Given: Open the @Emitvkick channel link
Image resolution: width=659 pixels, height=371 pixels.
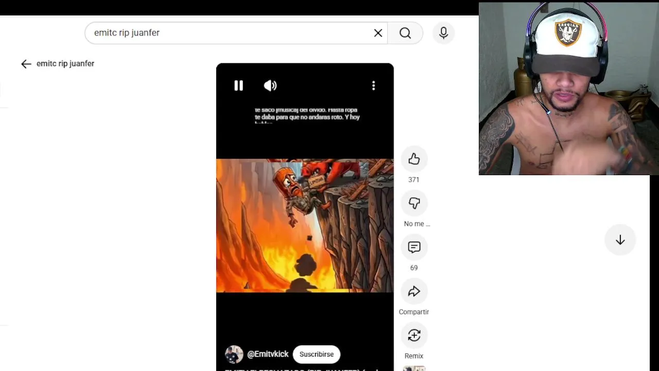Looking at the screenshot, I should click(268, 355).
